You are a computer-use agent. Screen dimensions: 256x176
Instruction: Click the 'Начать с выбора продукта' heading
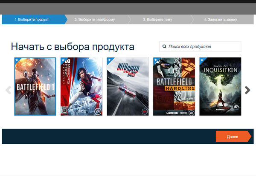click(x=73, y=47)
